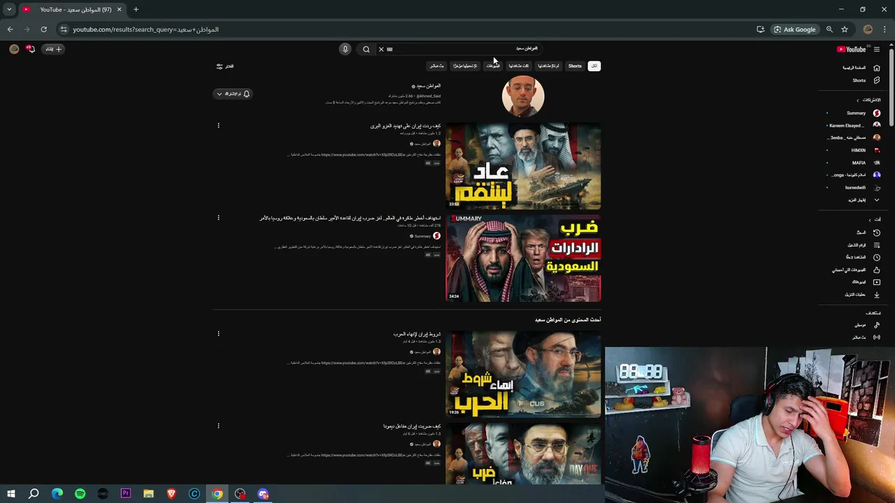
Task: Open YouTube notifications bell
Action: click(x=30, y=49)
